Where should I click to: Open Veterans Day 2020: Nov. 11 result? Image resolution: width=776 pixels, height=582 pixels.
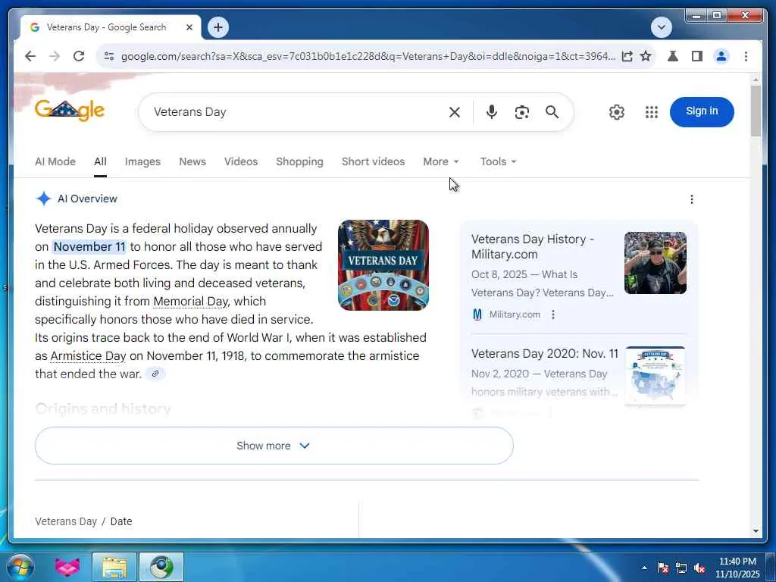(x=544, y=354)
